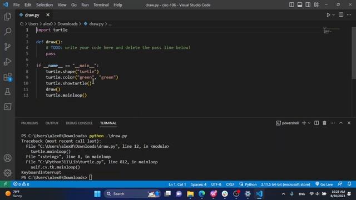Change encoding via UTF-8 status entry
This screenshot has width=356, height=200.
[216, 184]
